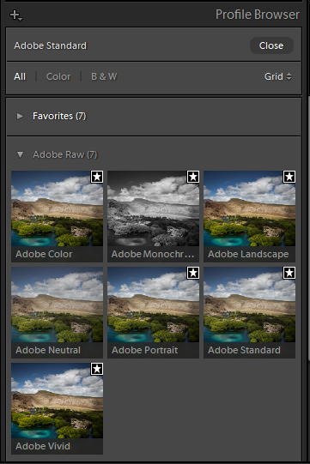This screenshot has height=464, width=310.
Task: Apply the Adobe Monochrome profile thumbnail
Action: (x=153, y=216)
